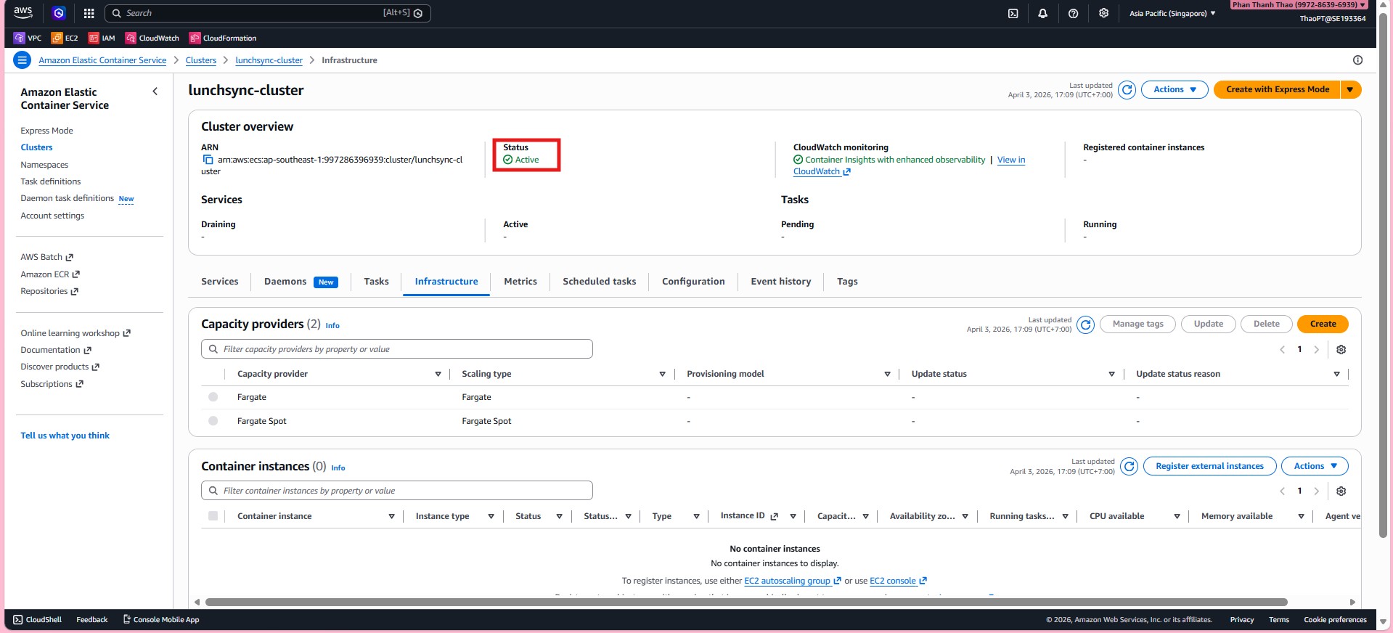Open Container instances table settings gear
Screen dimensions: 1393x633
coord(1341,491)
